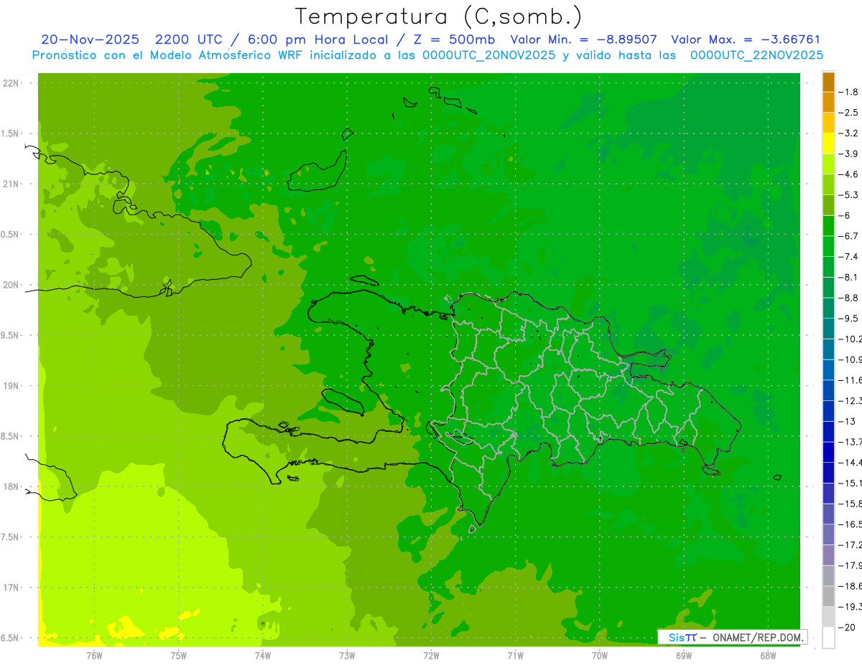Click the '-20' color scale value
862x665 pixels.
[847, 627]
